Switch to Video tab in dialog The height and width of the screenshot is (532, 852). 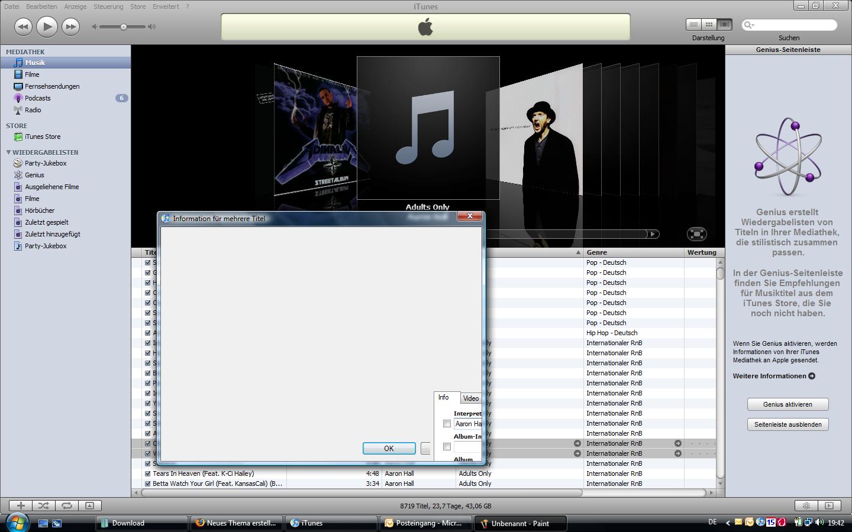(x=471, y=398)
